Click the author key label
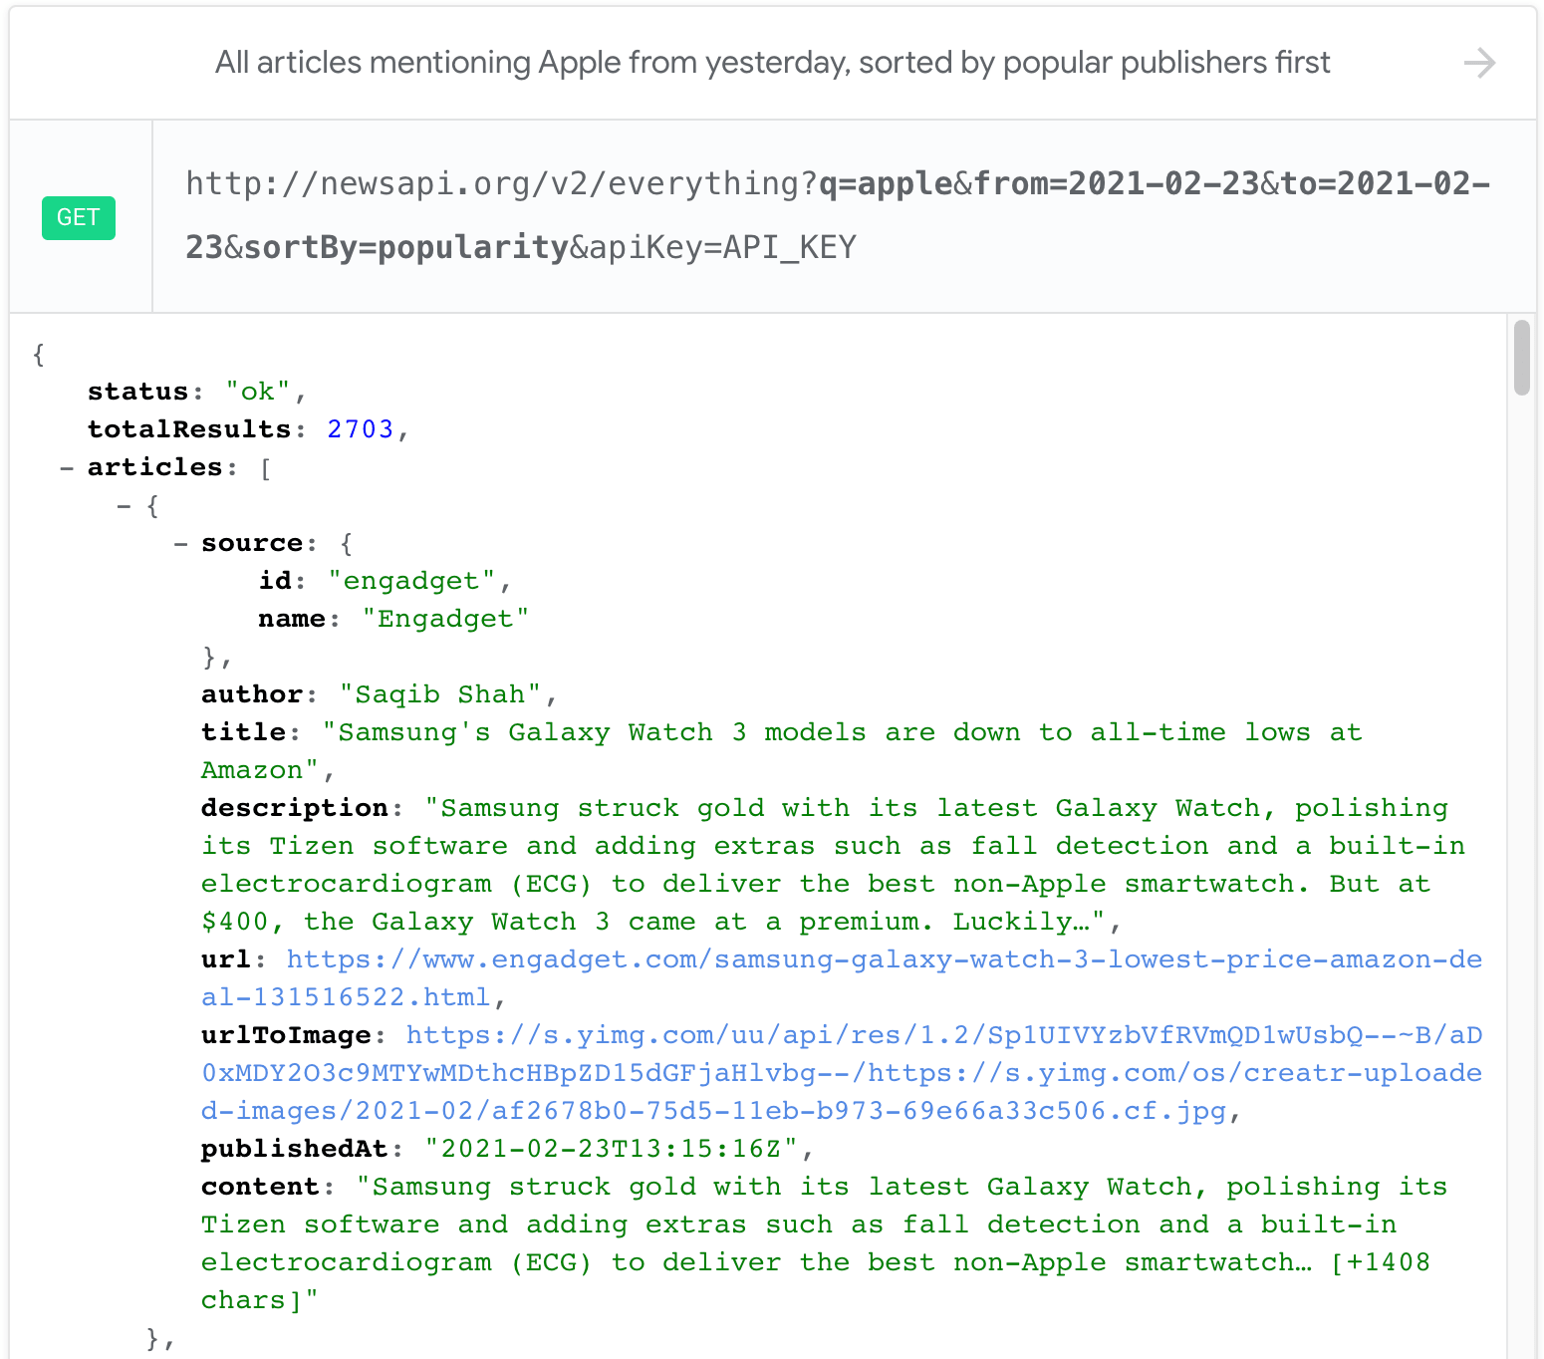The image size is (1544, 1359). 252,694
